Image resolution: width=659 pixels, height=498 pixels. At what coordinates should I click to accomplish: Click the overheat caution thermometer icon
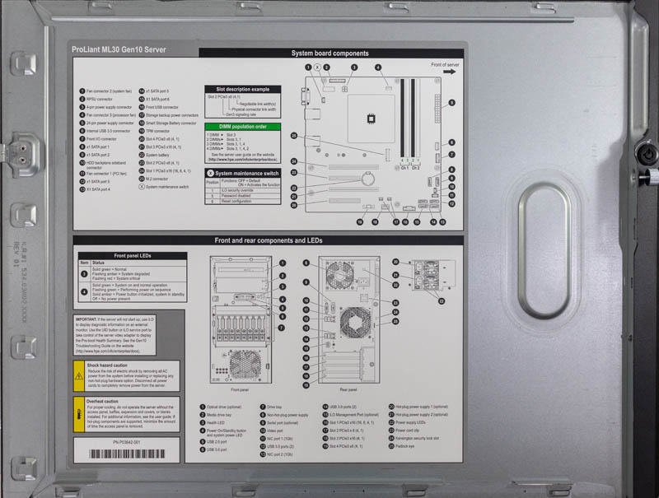79,414
